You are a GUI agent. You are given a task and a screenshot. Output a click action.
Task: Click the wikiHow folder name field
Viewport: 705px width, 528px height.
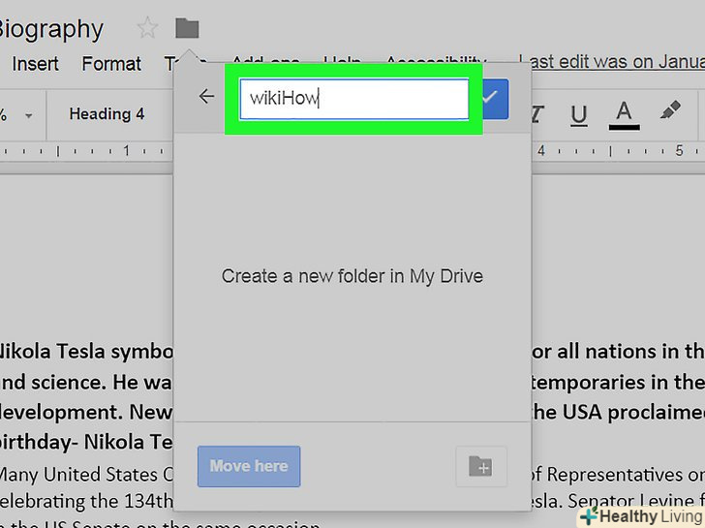coord(353,99)
